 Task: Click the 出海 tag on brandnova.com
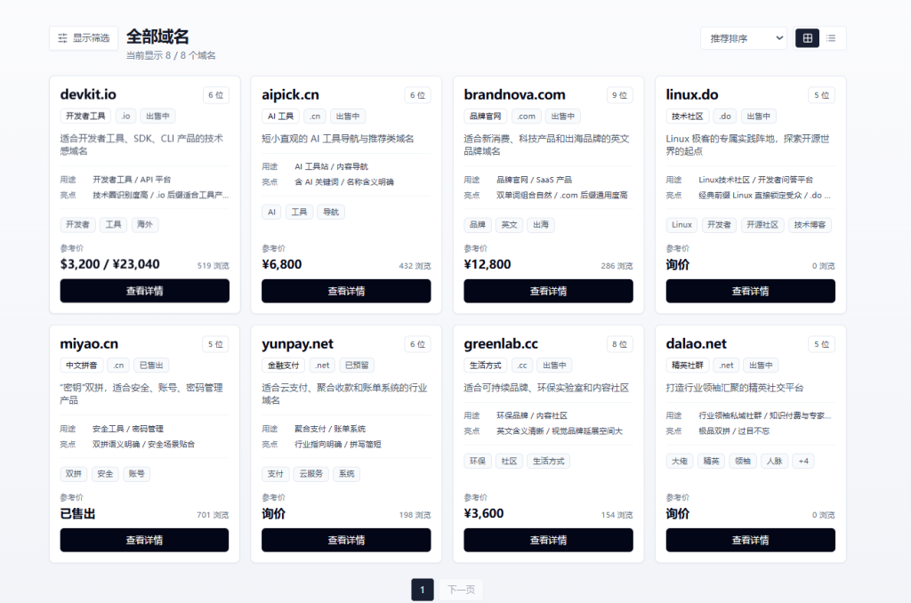(541, 225)
